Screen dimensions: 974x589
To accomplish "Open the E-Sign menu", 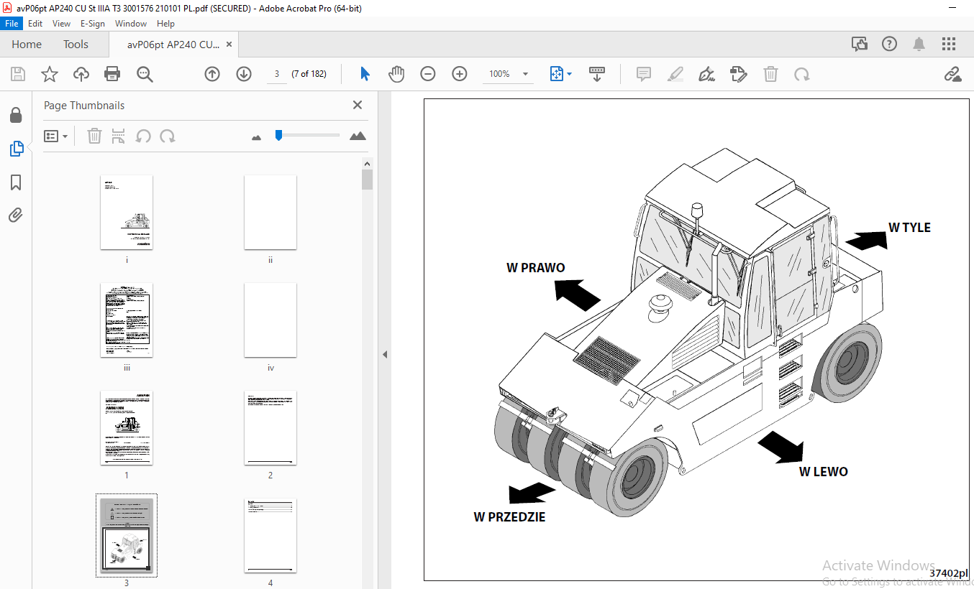I will coord(93,24).
